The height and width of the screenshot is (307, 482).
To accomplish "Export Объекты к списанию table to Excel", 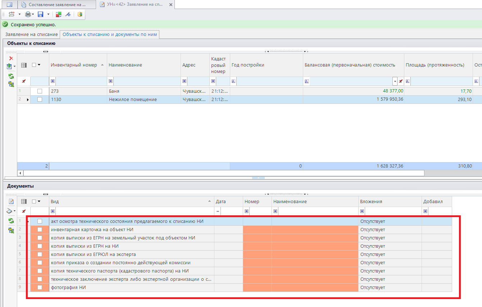I will click(x=11, y=84).
